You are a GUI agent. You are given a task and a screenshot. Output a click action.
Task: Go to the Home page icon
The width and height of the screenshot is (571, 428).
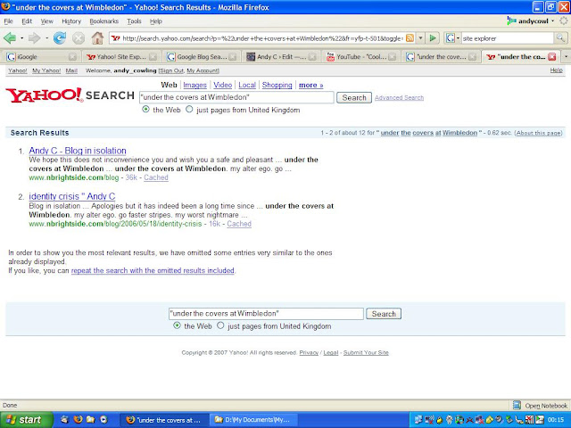point(97,37)
